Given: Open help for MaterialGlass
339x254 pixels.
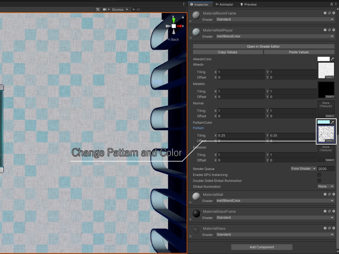Looking at the screenshot, I should click(325, 228).
